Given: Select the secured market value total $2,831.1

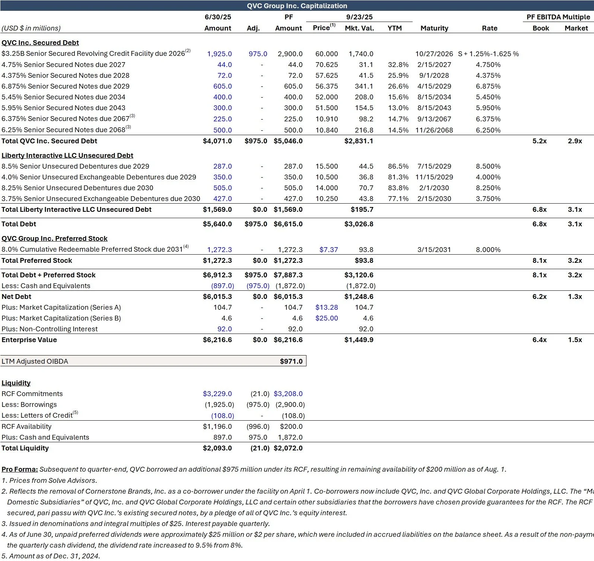Looking at the screenshot, I should pyautogui.click(x=359, y=141).
